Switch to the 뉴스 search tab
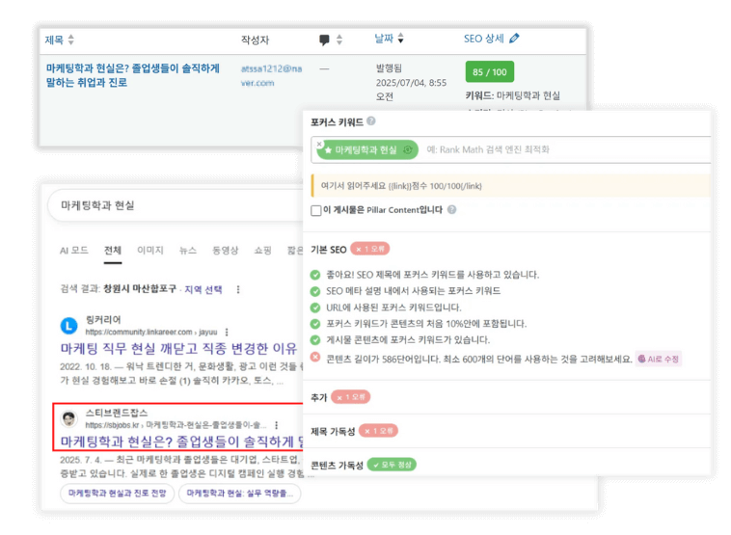 click(x=188, y=251)
